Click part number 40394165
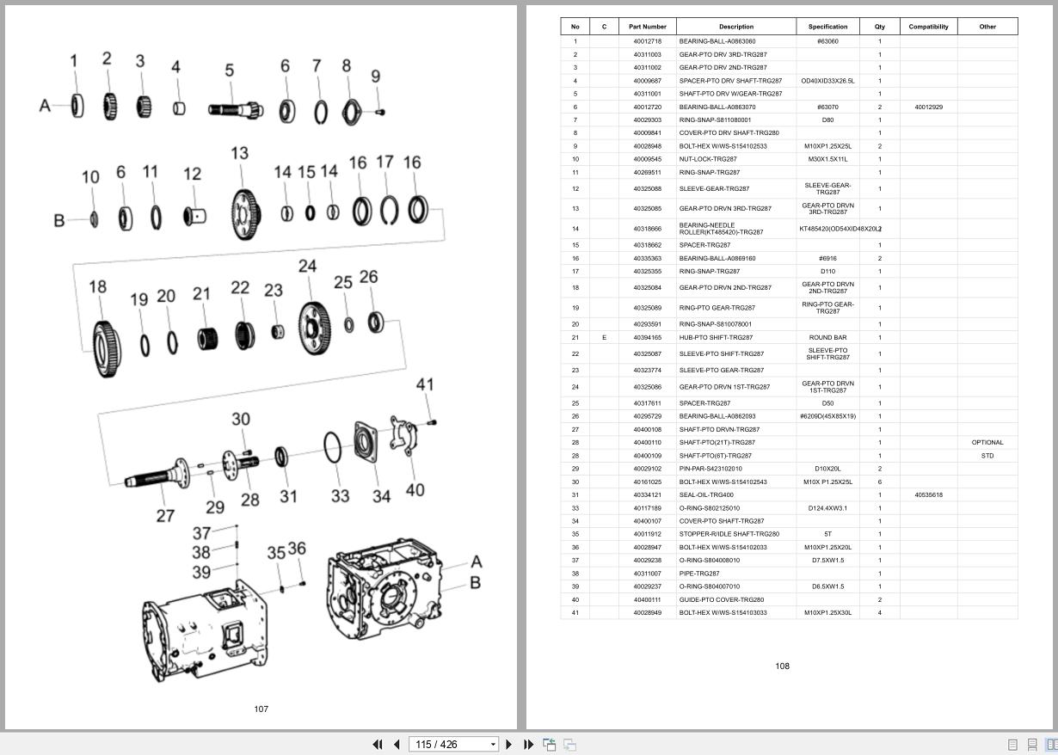This screenshot has width=1058, height=755. (x=648, y=338)
